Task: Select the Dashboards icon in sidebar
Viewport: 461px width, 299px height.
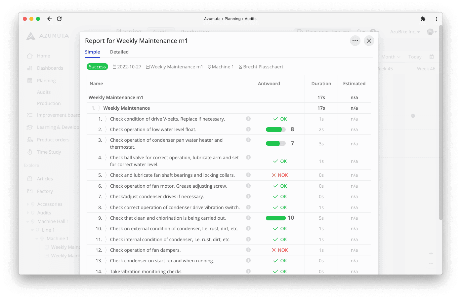Action: 30,68
